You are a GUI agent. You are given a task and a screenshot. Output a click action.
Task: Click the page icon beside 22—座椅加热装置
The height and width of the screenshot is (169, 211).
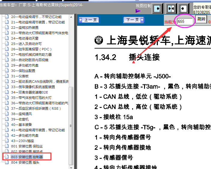click(x=7, y=27)
